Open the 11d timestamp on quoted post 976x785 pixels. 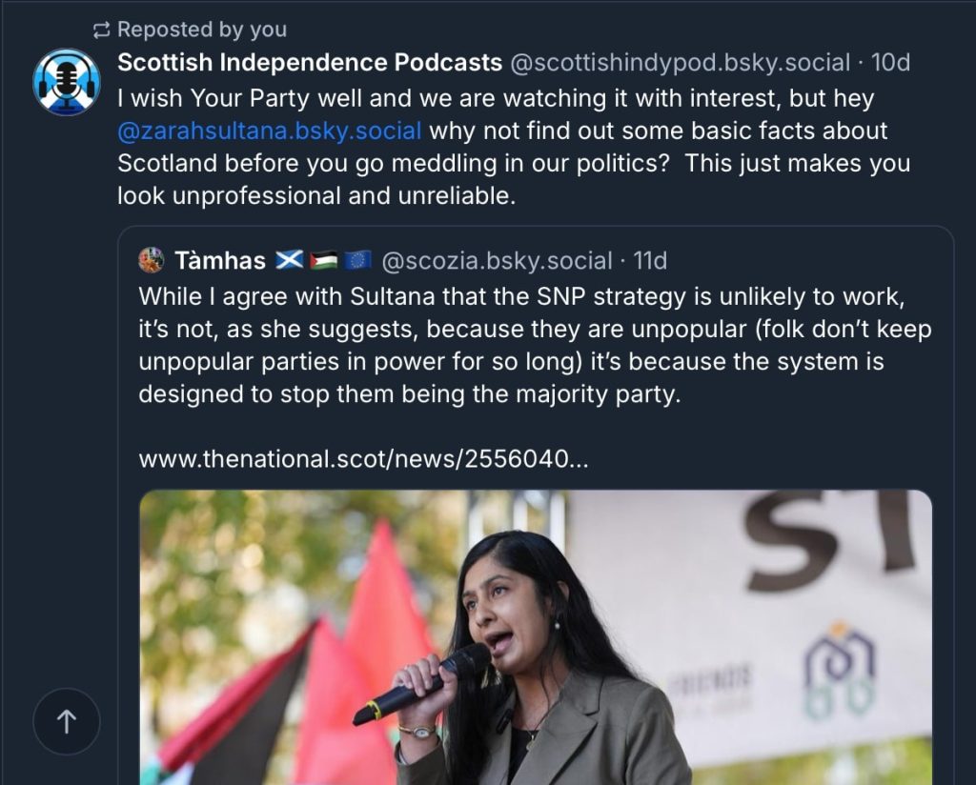point(650,261)
